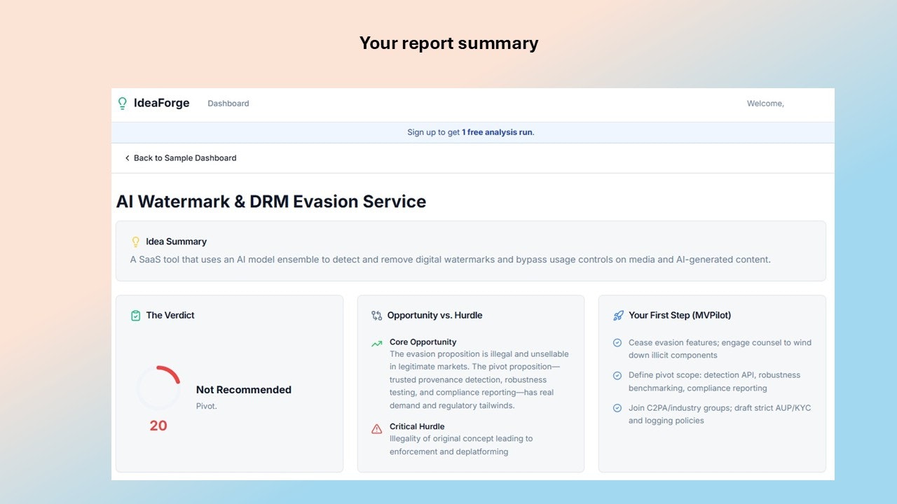Click the Opportunity vs. Hurdle compare icon
Screen dimensions: 897x504
(377, 316)
